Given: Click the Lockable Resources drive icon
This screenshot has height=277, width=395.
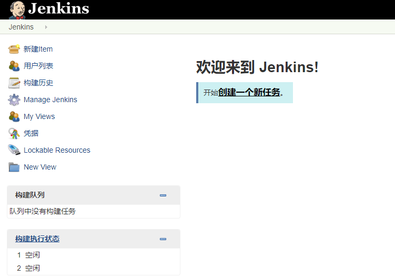Looking at the screenshot, I should 14,150.
